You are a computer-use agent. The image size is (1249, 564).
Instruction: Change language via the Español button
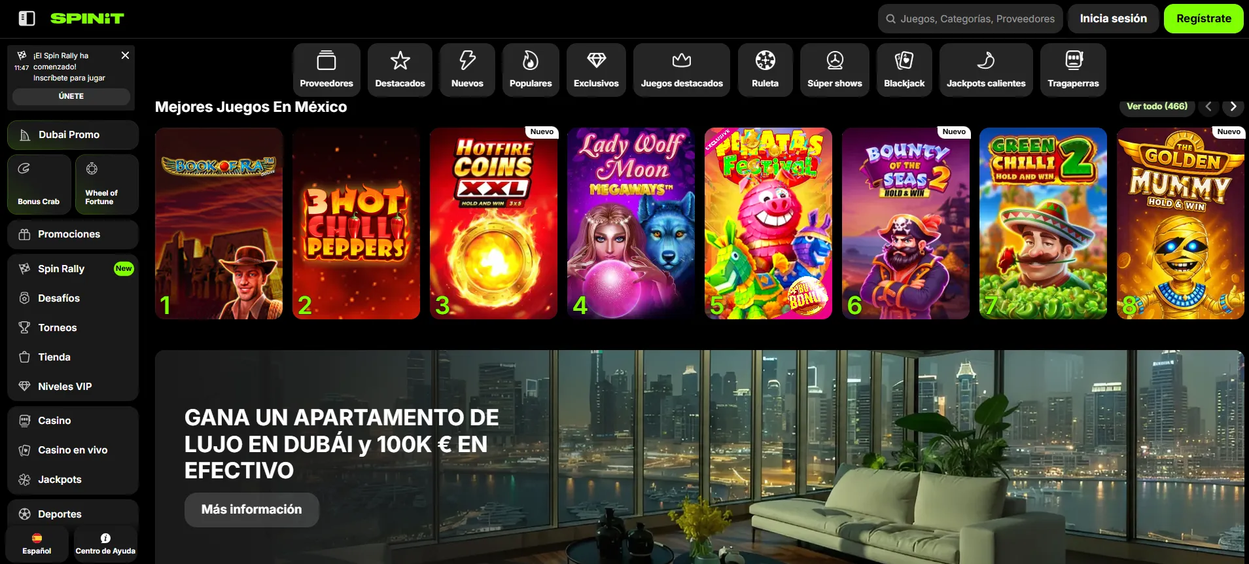[37, 544]
